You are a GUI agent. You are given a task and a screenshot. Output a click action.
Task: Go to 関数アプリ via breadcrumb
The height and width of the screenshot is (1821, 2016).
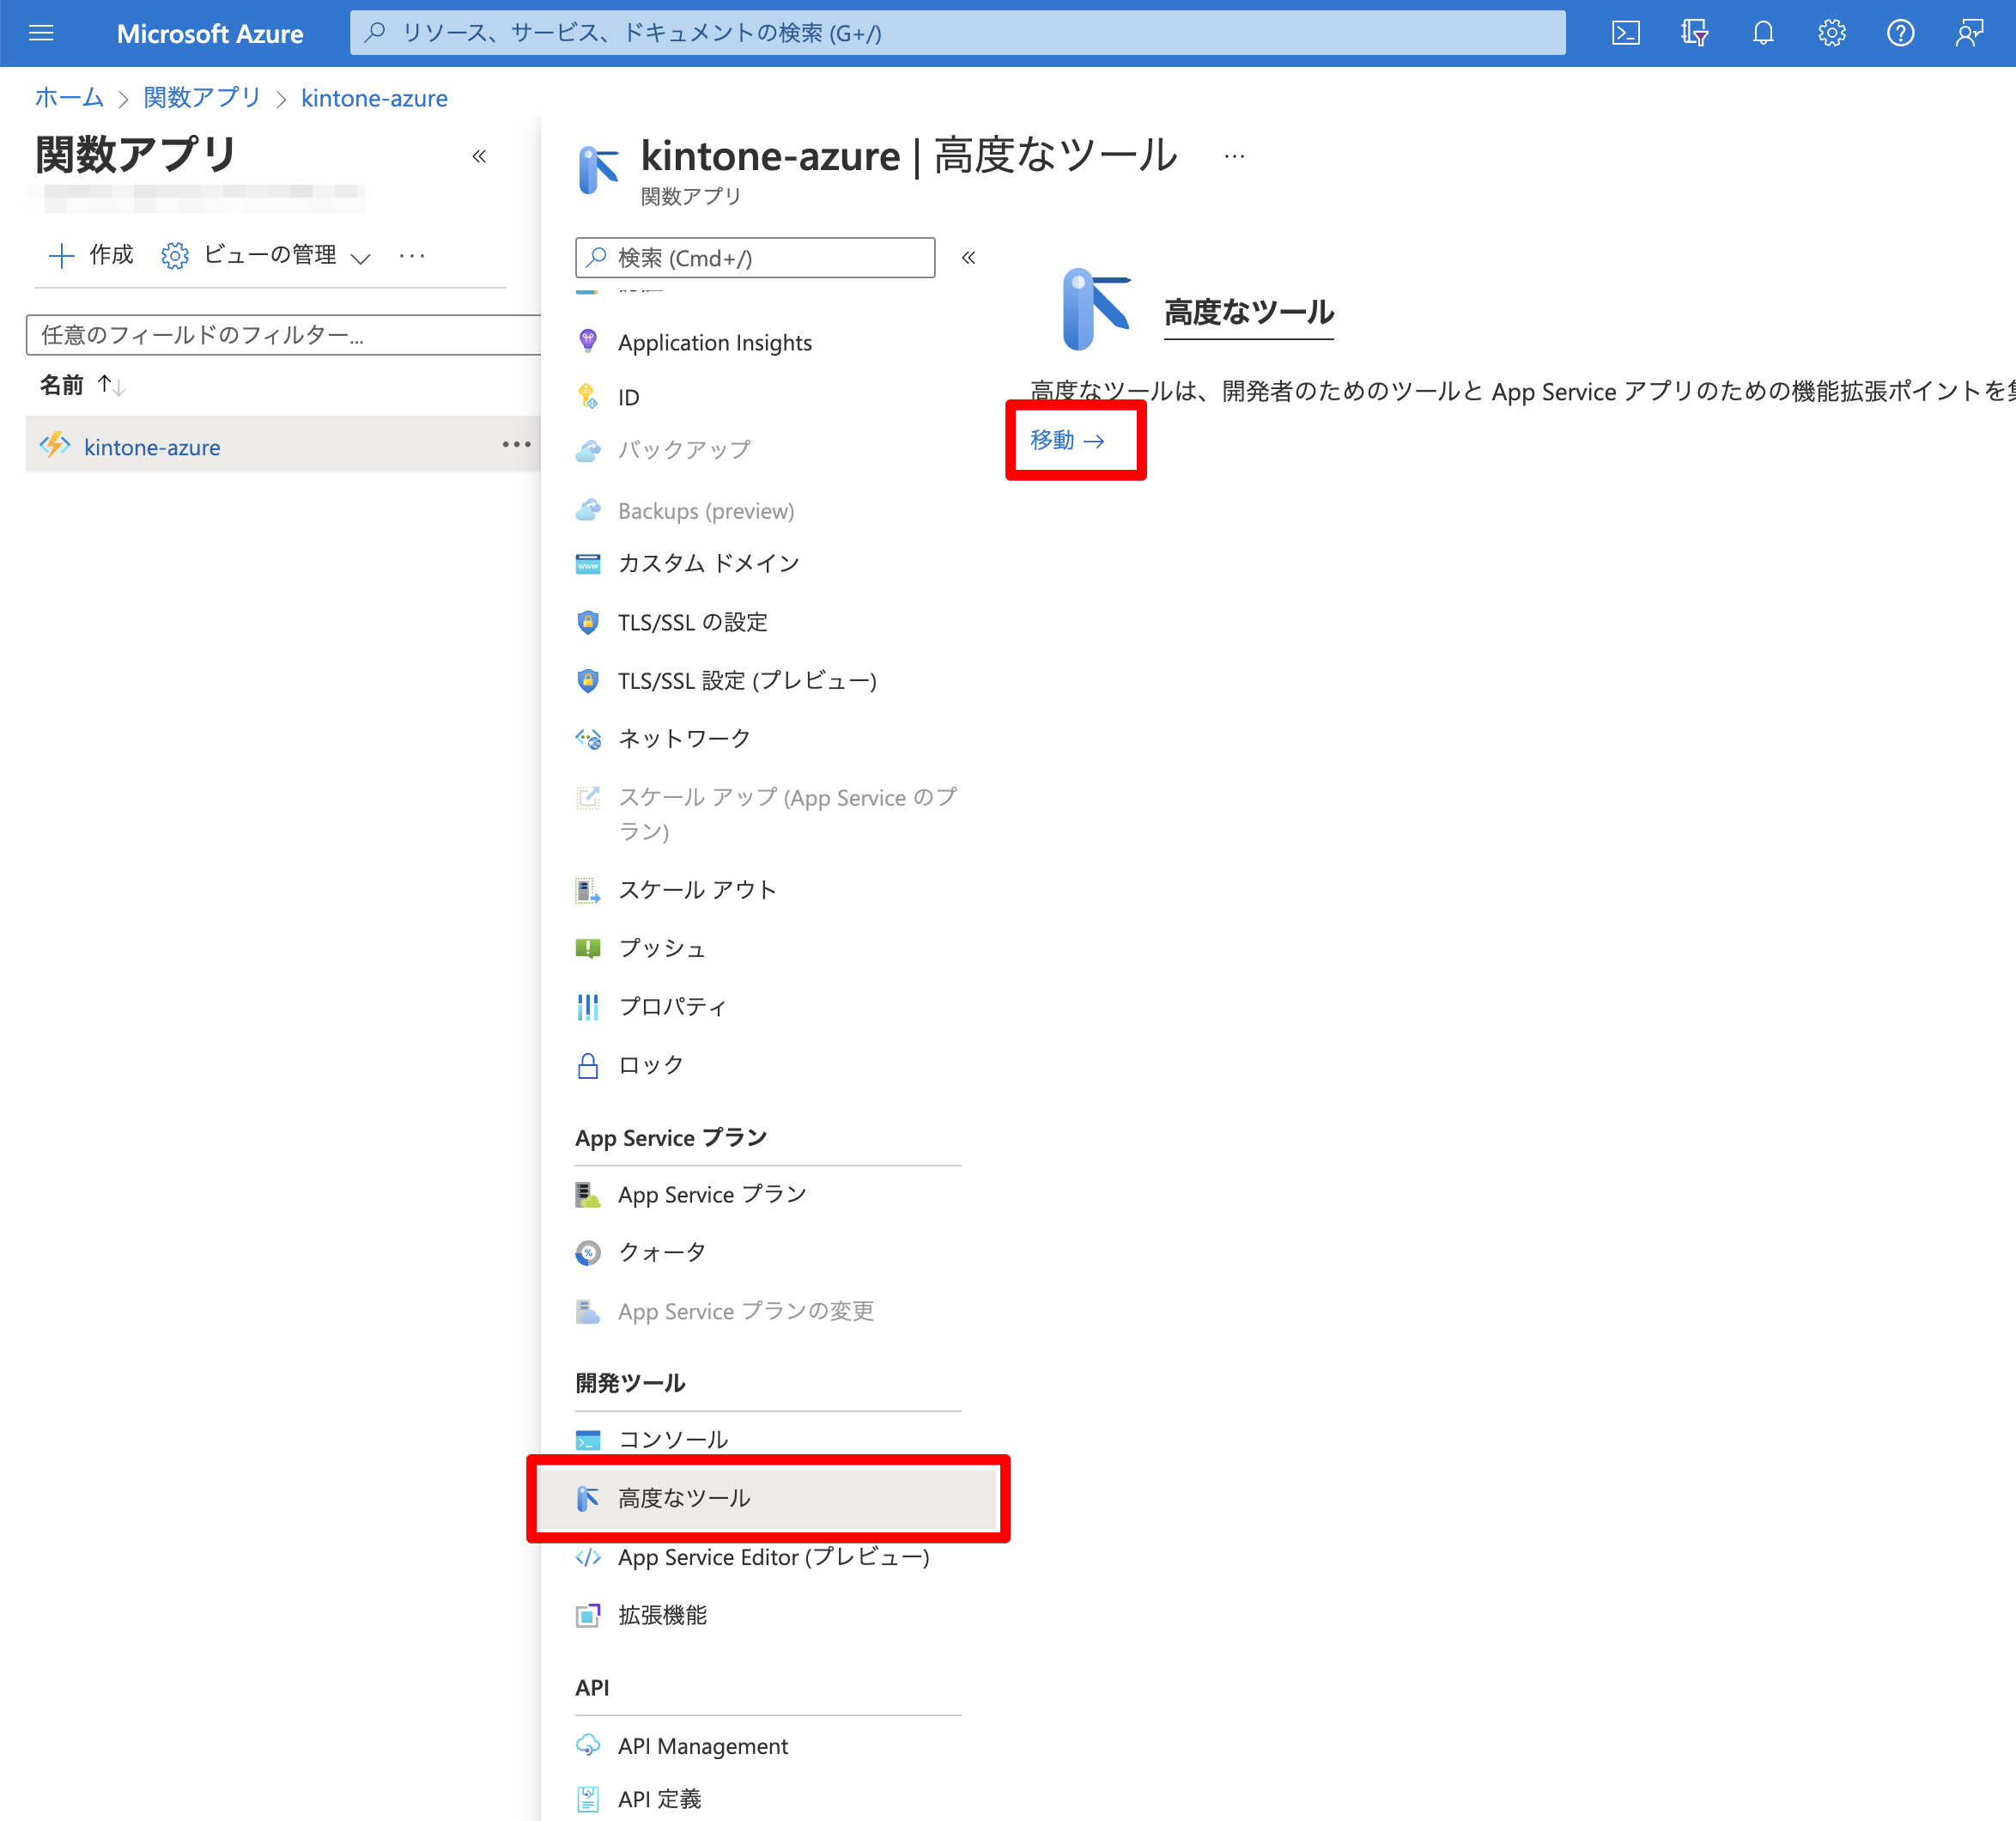pos(201,98)
